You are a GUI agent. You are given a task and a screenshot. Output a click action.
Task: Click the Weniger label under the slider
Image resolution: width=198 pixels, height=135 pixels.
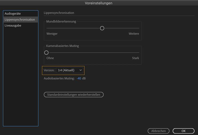click(x=52, y=34)
